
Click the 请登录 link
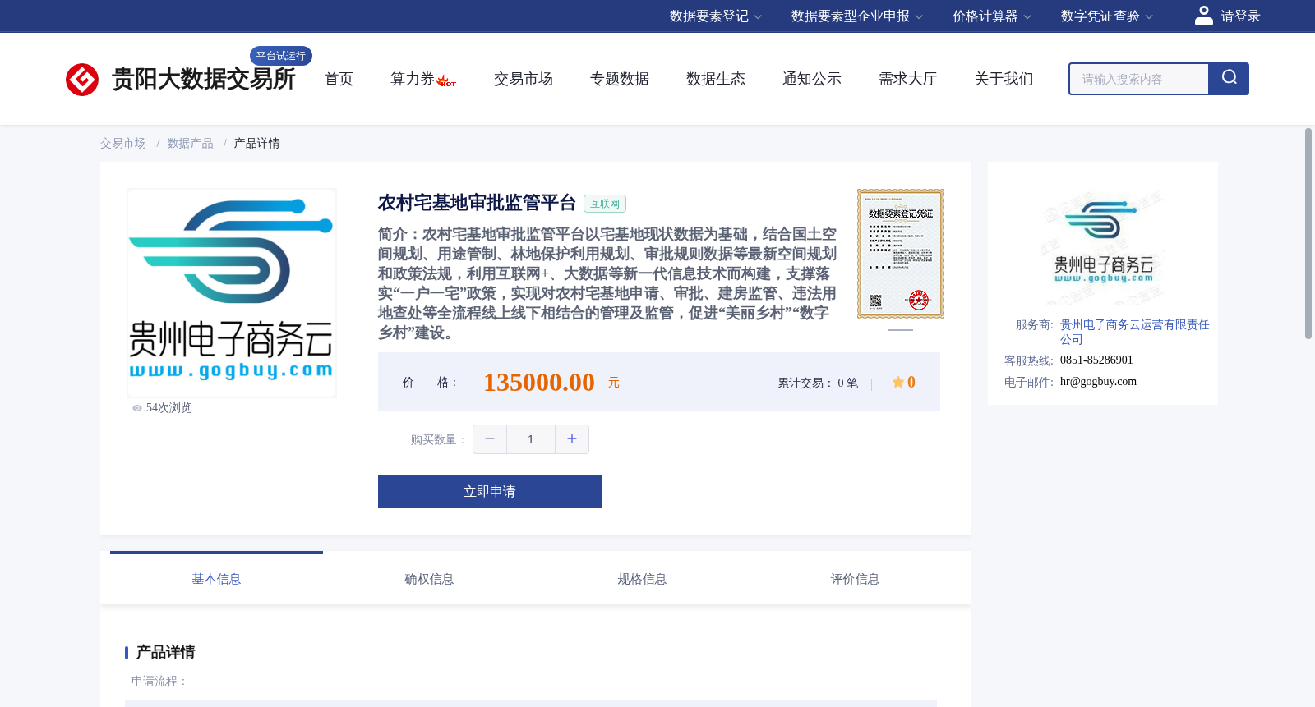tap(1240, 16)
